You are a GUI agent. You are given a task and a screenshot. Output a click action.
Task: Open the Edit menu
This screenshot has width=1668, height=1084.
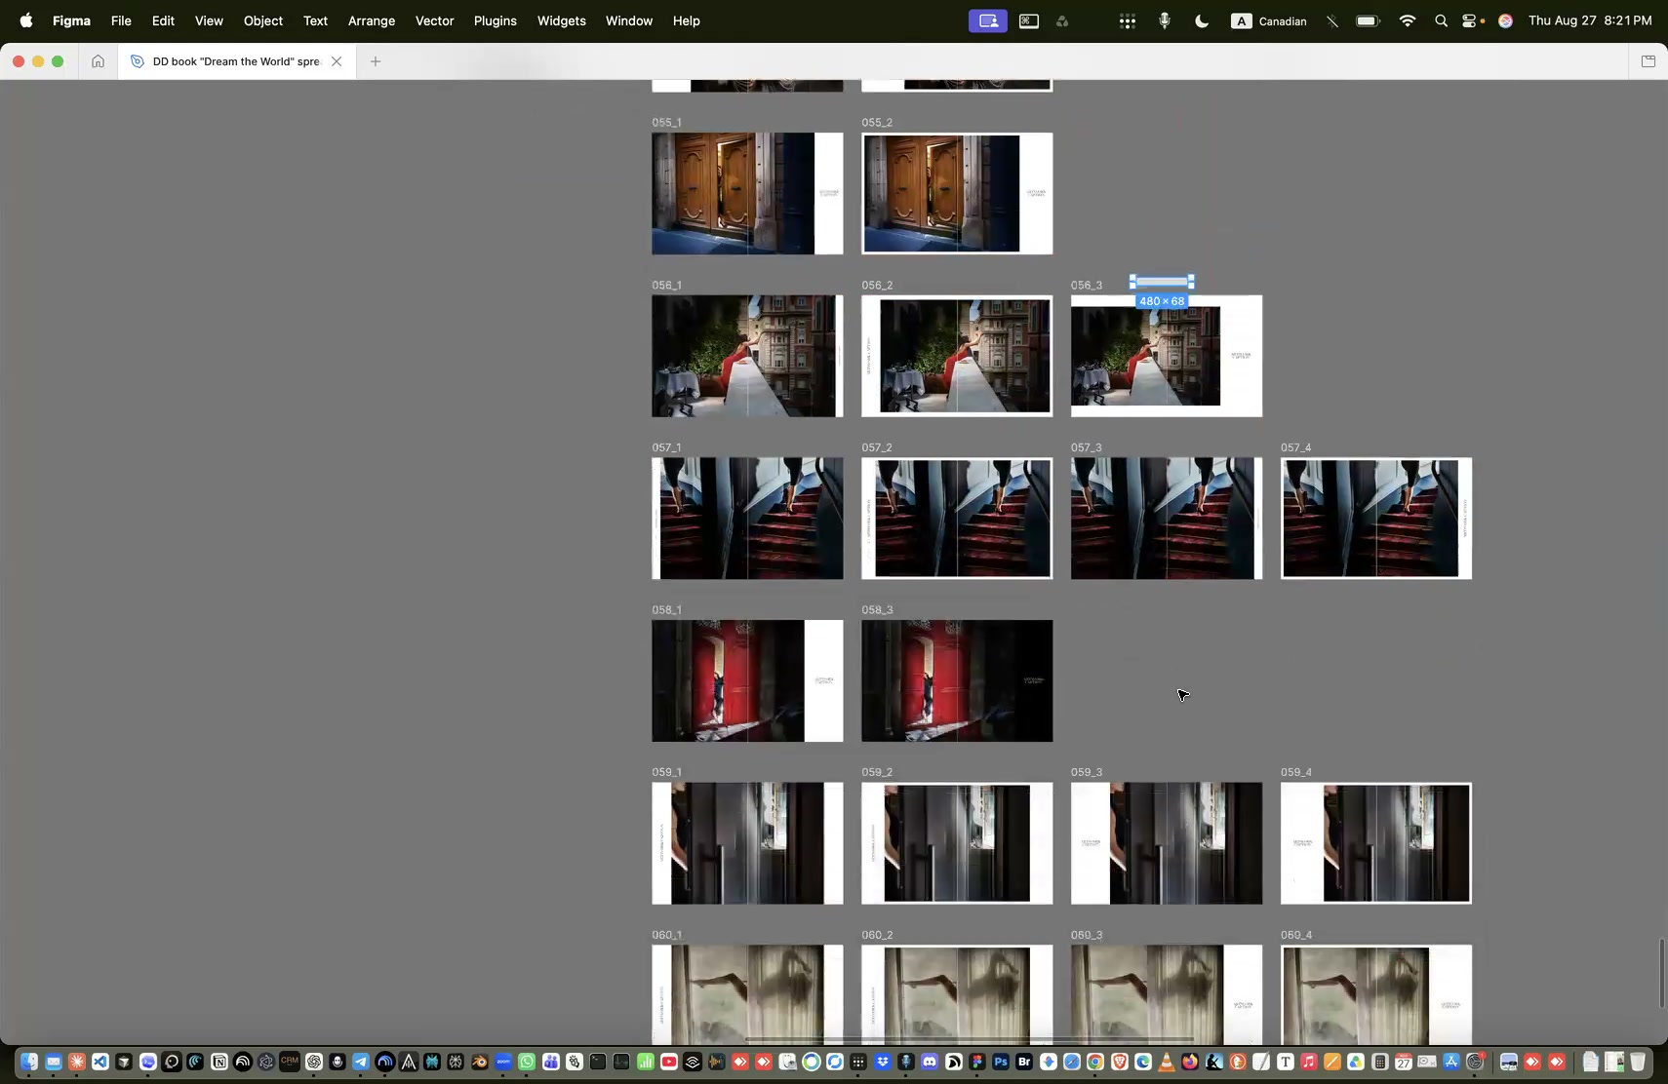click(163, 20)
